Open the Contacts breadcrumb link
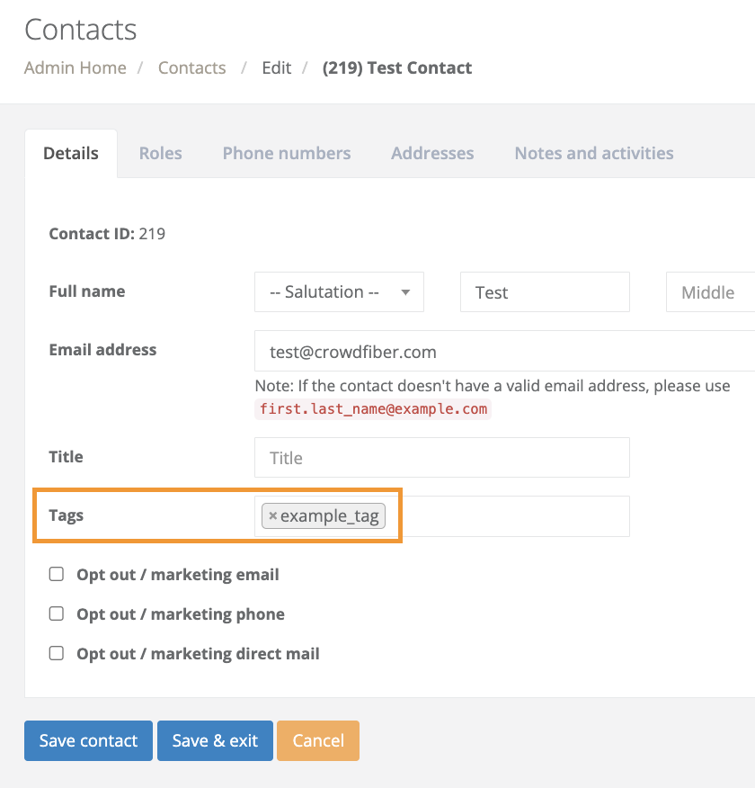The height and width of the screenshot is (788, 755). coord(191,67)
